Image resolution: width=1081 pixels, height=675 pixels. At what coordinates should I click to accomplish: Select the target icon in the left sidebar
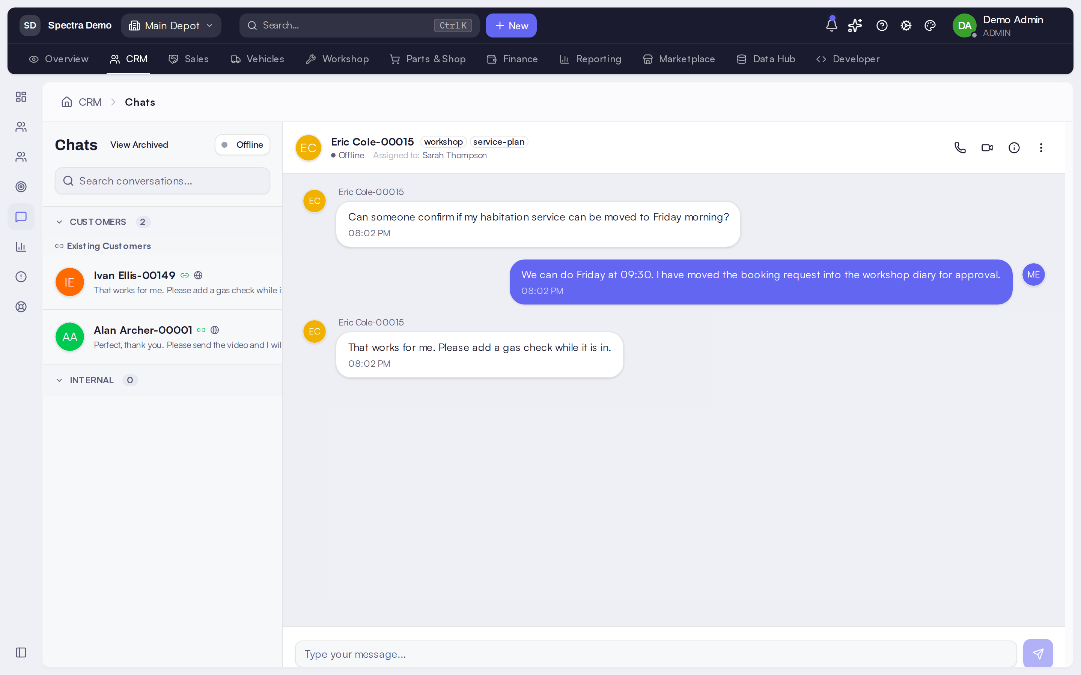(x=21, y=187)
